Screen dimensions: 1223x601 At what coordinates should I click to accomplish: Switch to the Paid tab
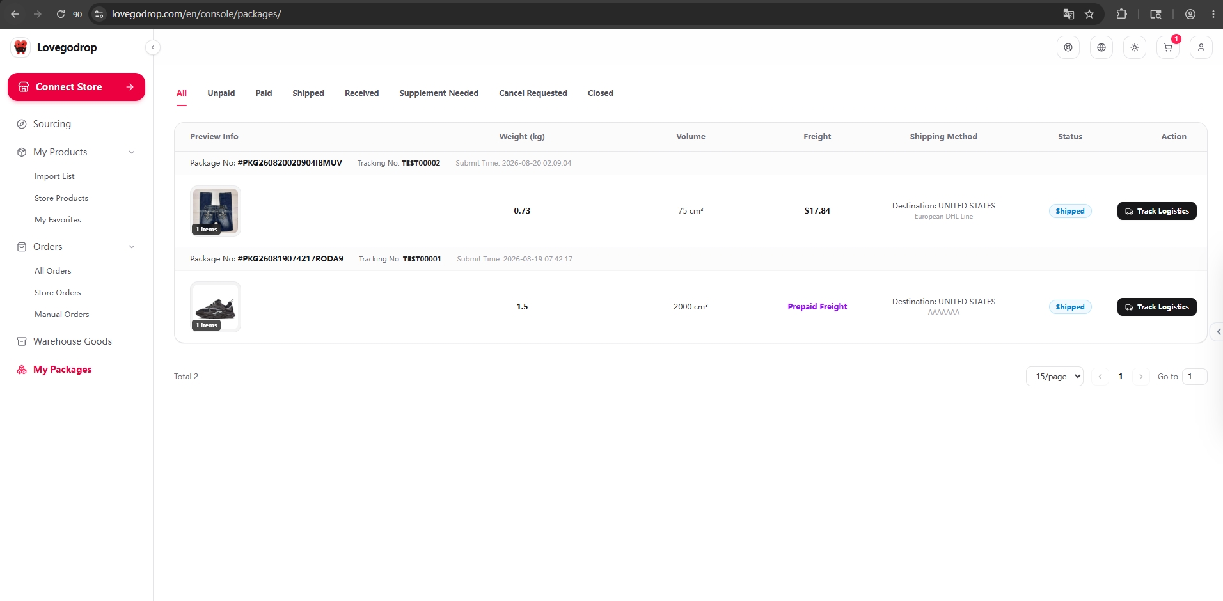point(264,93)
